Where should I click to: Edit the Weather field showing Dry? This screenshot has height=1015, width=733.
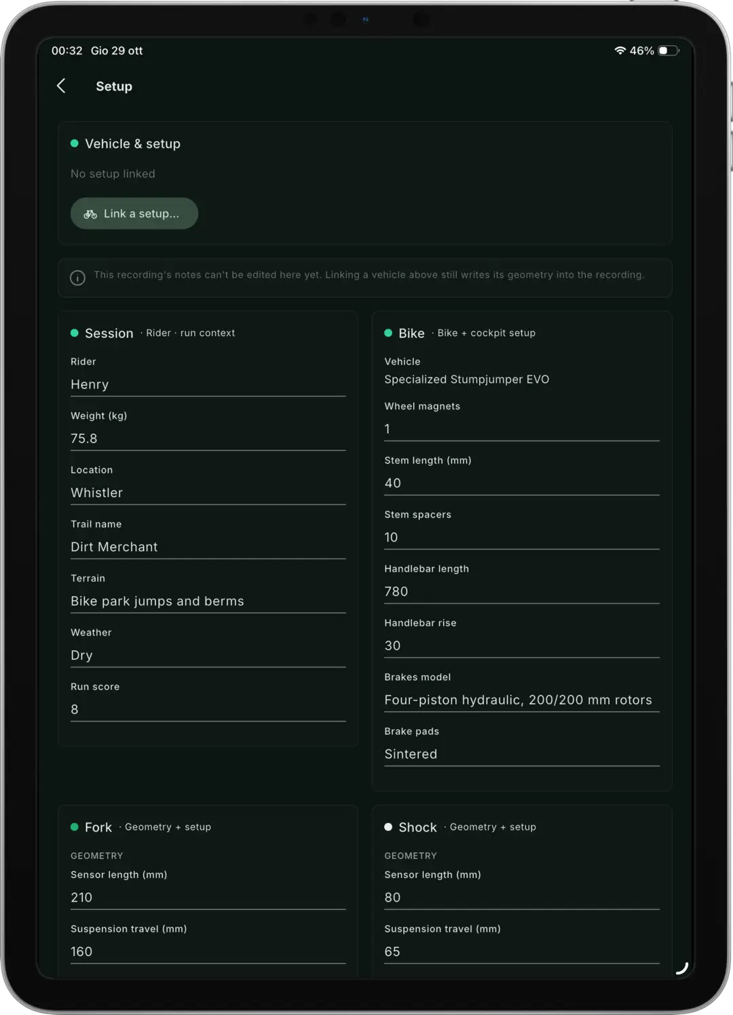(208, 656)
